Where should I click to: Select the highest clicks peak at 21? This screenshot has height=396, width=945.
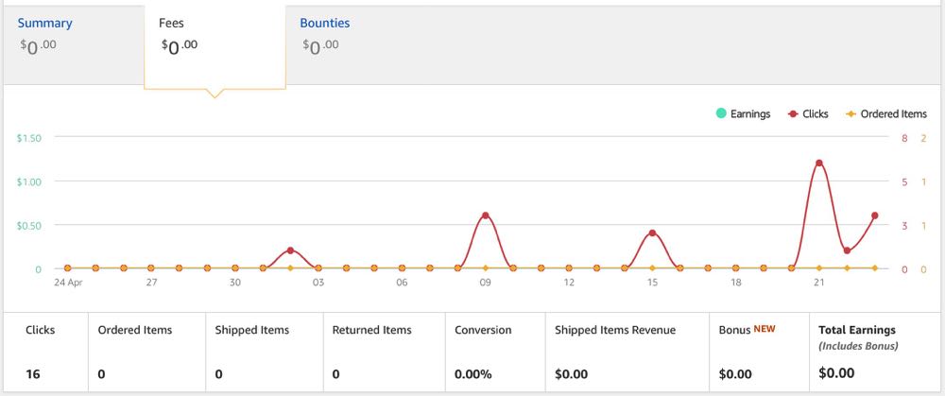coord(818,164)
